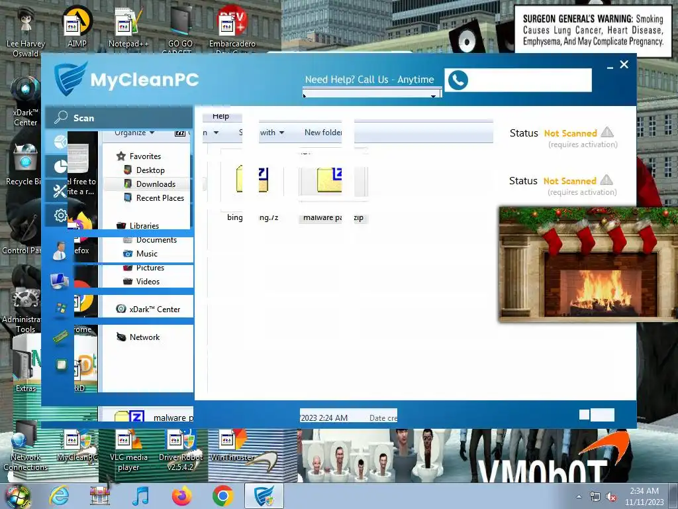This screenshot has height=509, width=678.
Task: Open the taskbar clock showing 2:34 AM
Action: 644,496
